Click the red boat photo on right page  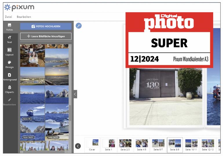(x=214, y=77)
